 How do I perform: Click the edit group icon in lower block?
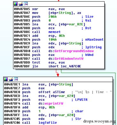pos(11,79)
